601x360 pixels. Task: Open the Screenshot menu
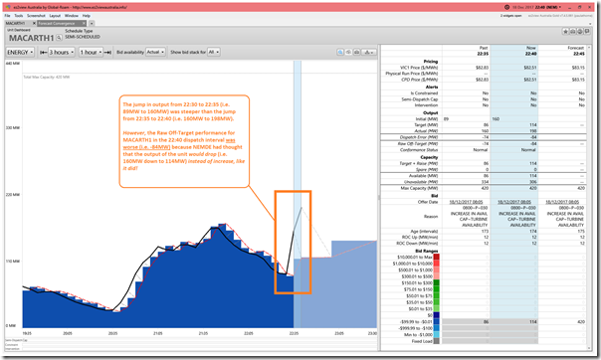point(36,16)
